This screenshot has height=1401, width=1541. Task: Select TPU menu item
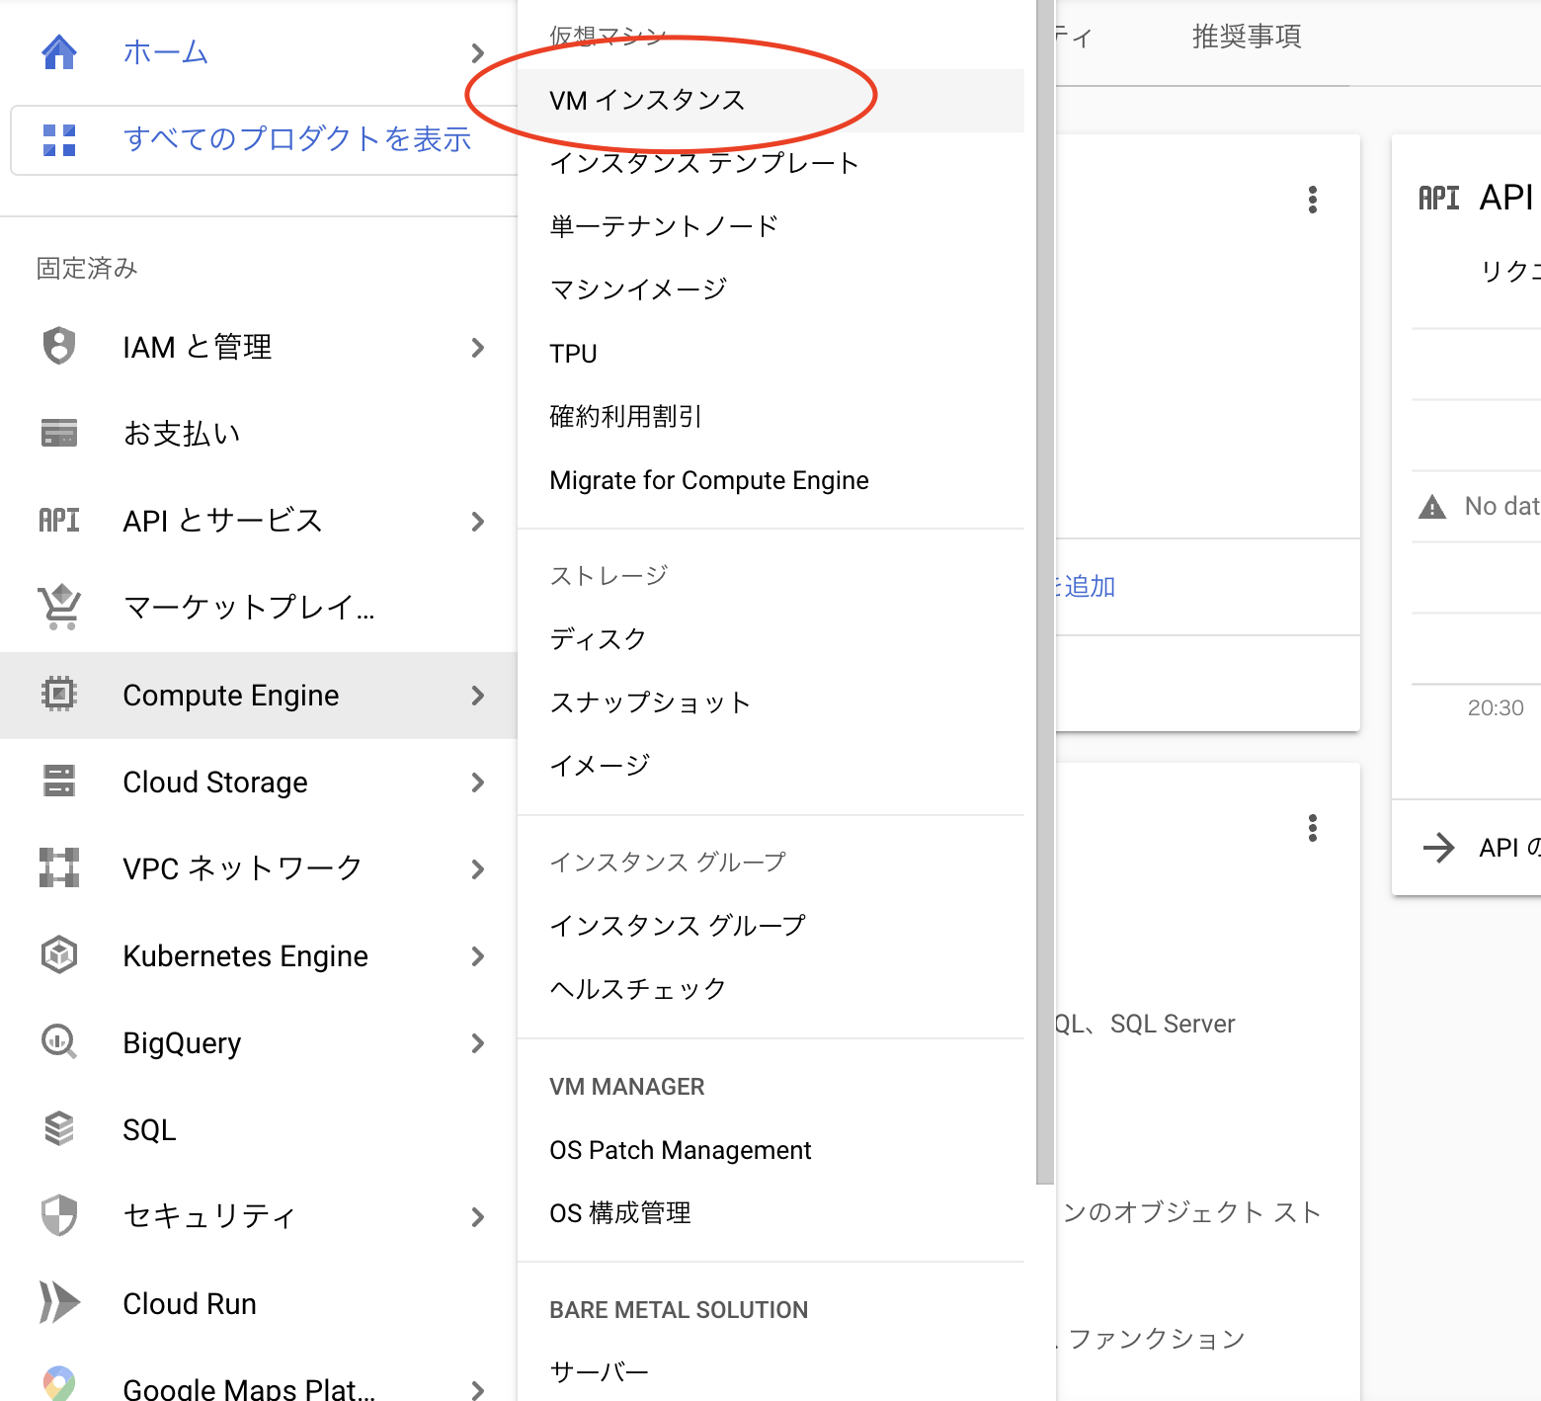pyautogui.click(x=770, y=353)
